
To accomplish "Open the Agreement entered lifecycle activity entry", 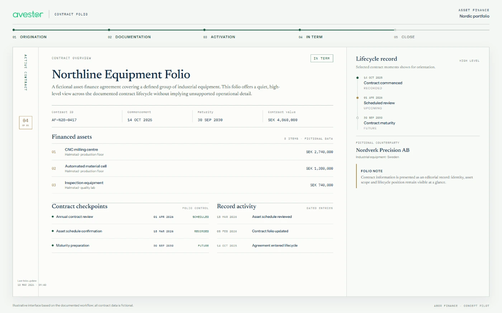I will [275, 245].
